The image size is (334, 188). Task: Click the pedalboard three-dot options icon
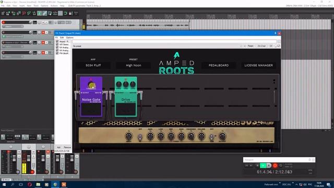pyautogui.click(x=274, y=81)
